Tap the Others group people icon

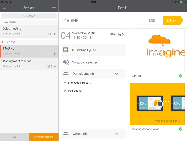tap(66, 134)
